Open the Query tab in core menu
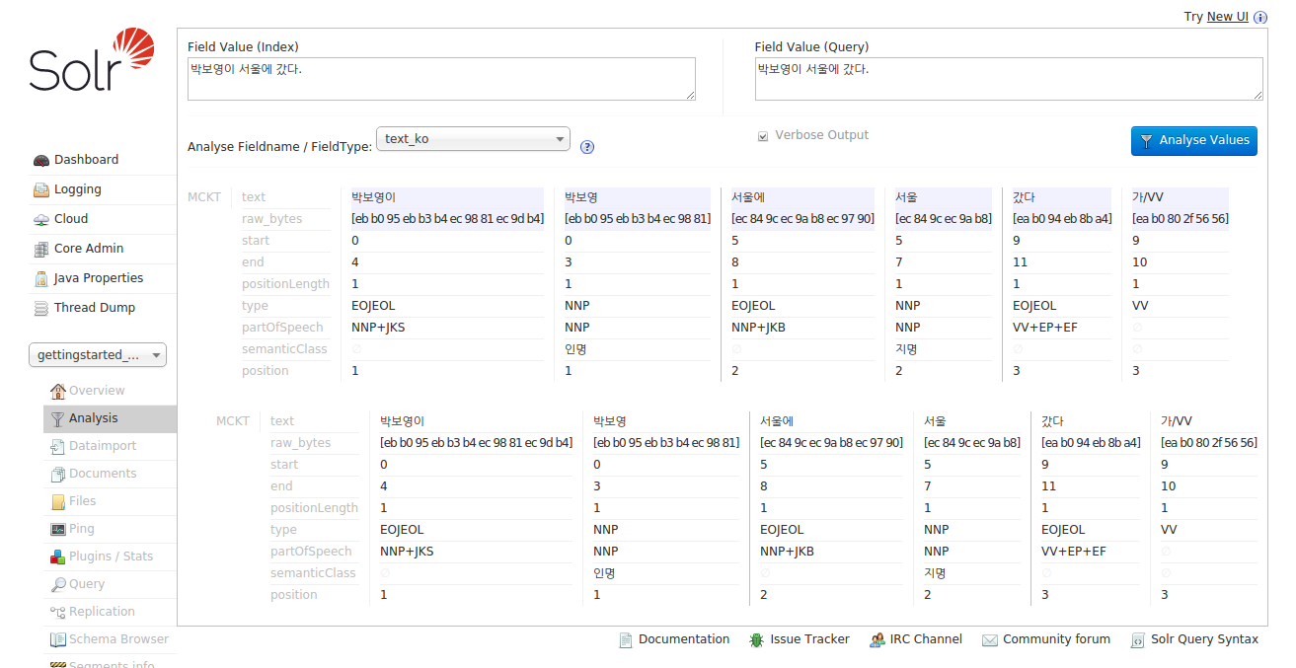 point(87,584)
